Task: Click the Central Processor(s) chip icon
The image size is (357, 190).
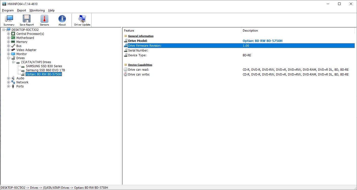Action: pos(13,34)
